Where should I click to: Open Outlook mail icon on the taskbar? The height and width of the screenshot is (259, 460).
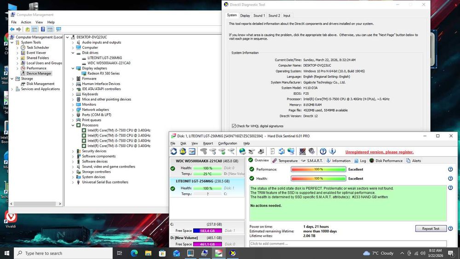point(176,253)
